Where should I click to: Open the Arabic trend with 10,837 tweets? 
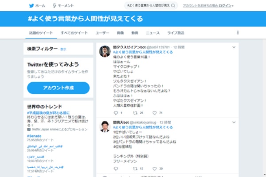35,157
